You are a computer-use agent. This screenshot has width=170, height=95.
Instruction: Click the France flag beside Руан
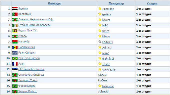(15, 64)
